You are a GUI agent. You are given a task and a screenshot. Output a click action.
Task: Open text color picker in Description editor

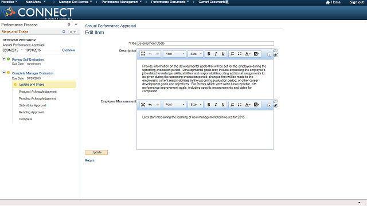[x=247, y=54]
